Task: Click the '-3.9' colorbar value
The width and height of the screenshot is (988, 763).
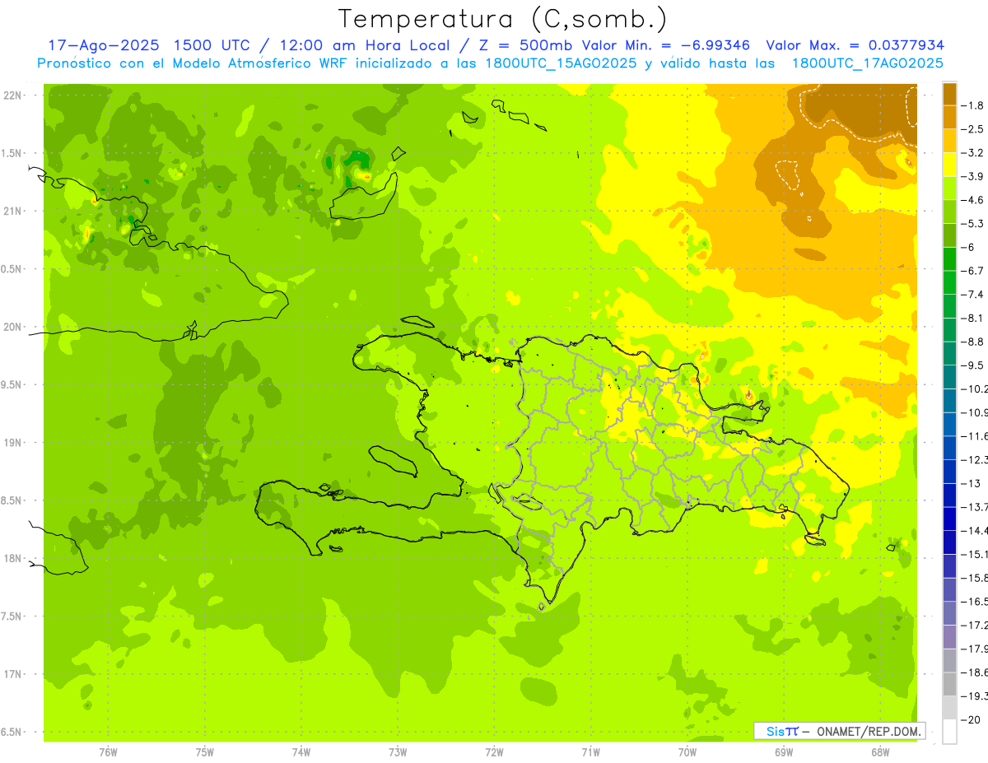Action: (x=974, y=176)
